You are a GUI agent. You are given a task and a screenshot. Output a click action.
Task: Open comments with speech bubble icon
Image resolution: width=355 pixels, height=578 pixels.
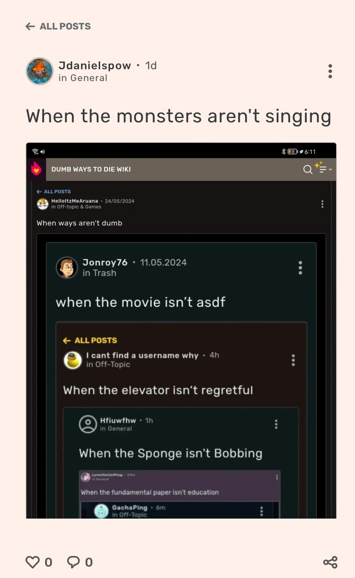pyautogui.click(x=73, y=562)
